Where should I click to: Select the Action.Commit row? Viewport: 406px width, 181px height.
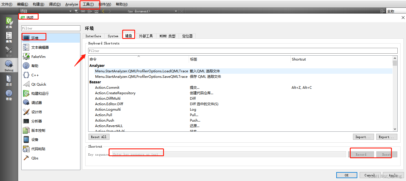click(x=241, y=88)
